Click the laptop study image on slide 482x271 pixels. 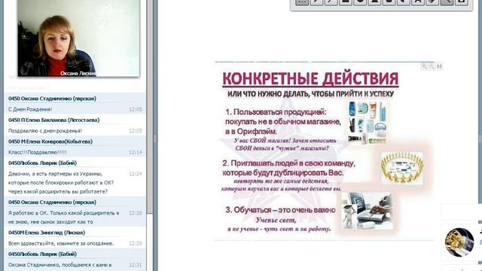click(368, 211)
